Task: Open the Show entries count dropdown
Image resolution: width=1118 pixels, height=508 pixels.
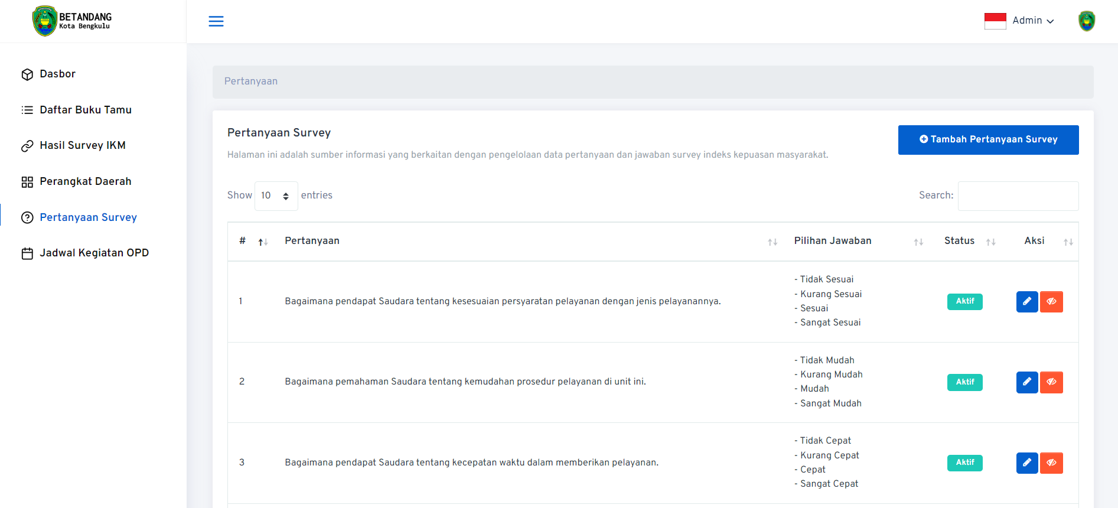Action: click(x=276, y=196)
